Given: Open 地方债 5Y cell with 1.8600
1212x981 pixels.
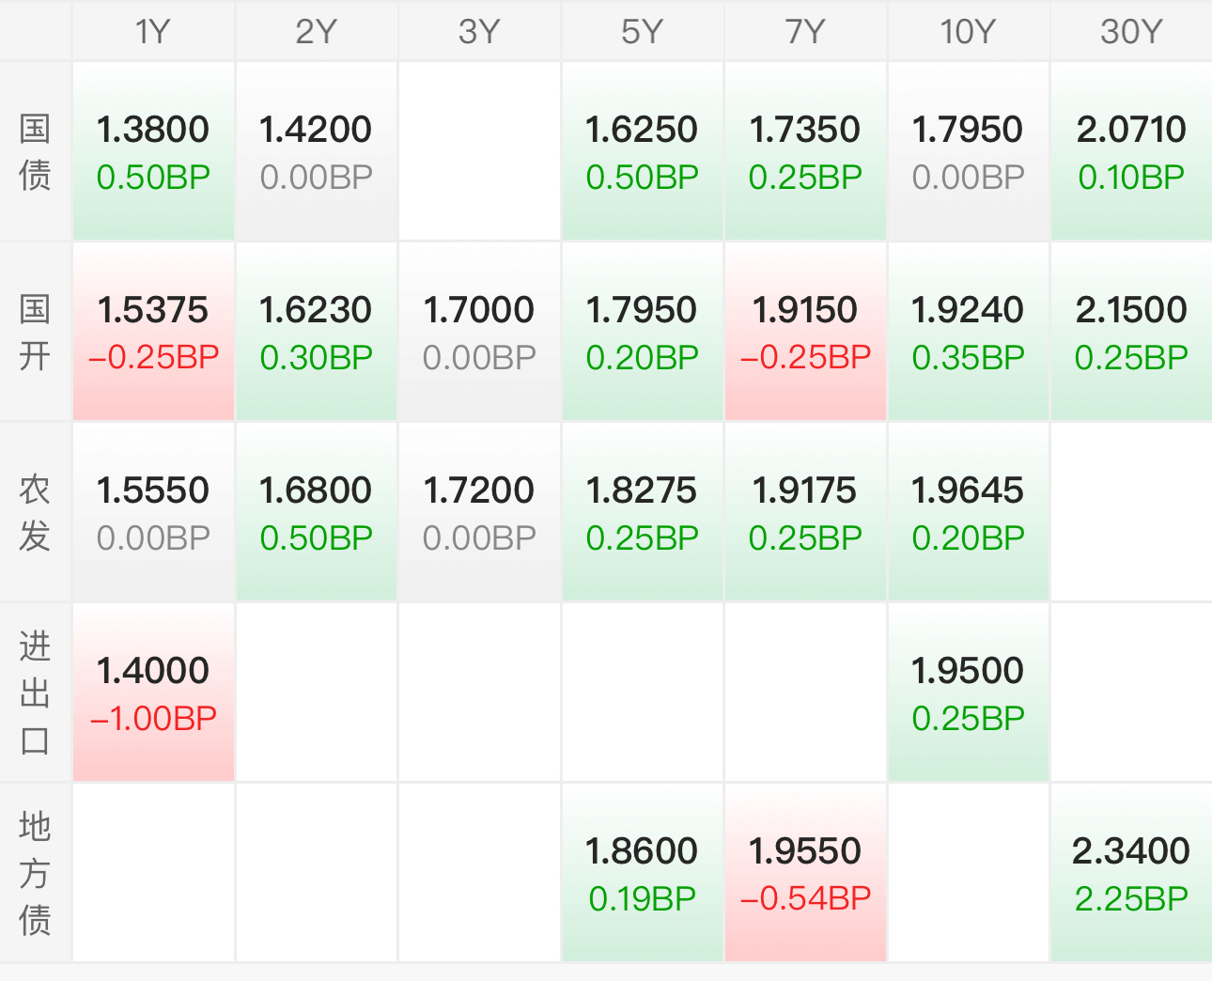Looking at the screenshot, I should [x=643, y=873].
